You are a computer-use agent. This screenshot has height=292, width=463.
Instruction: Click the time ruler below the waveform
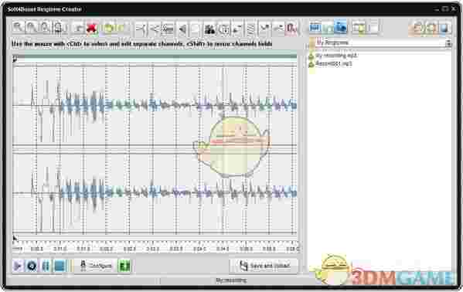(x=155, y=246)
